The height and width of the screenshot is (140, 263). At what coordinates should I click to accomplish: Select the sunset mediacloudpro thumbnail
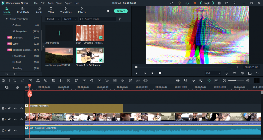click(x=59, y=55)
